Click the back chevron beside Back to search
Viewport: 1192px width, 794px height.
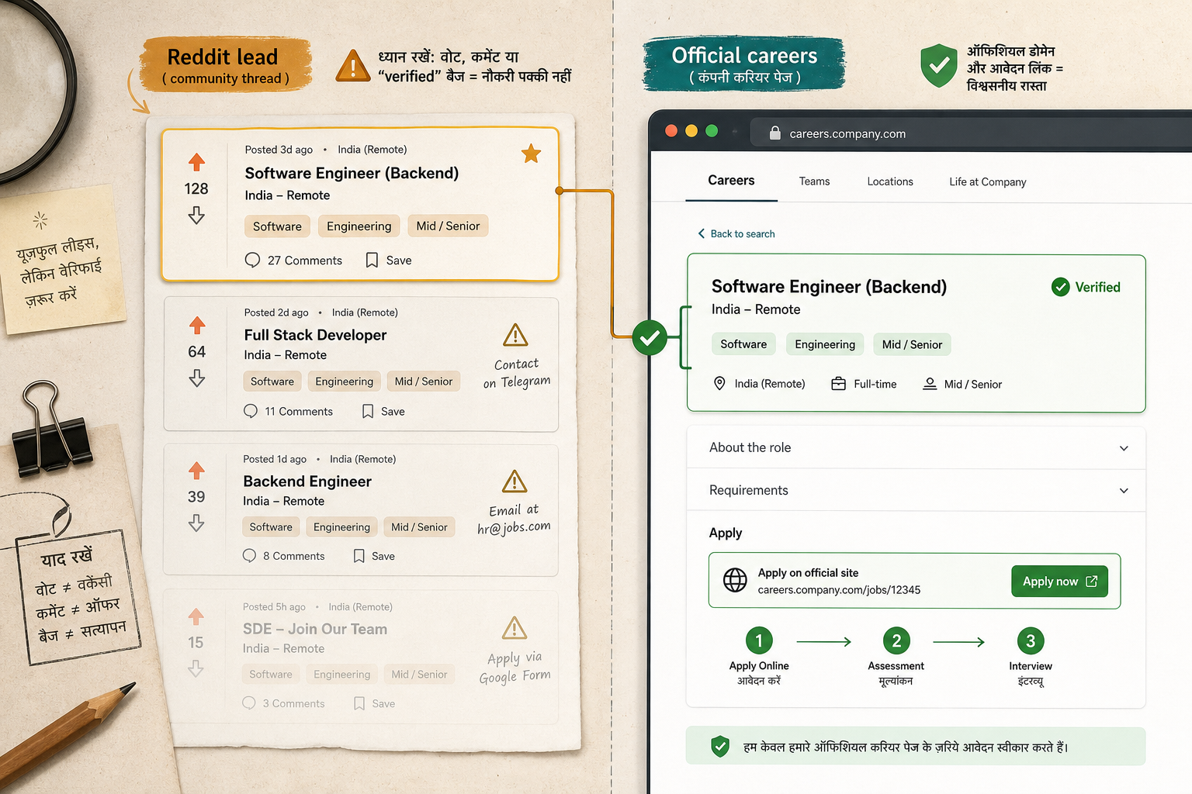pyautogui.click(x=702, y=233)
